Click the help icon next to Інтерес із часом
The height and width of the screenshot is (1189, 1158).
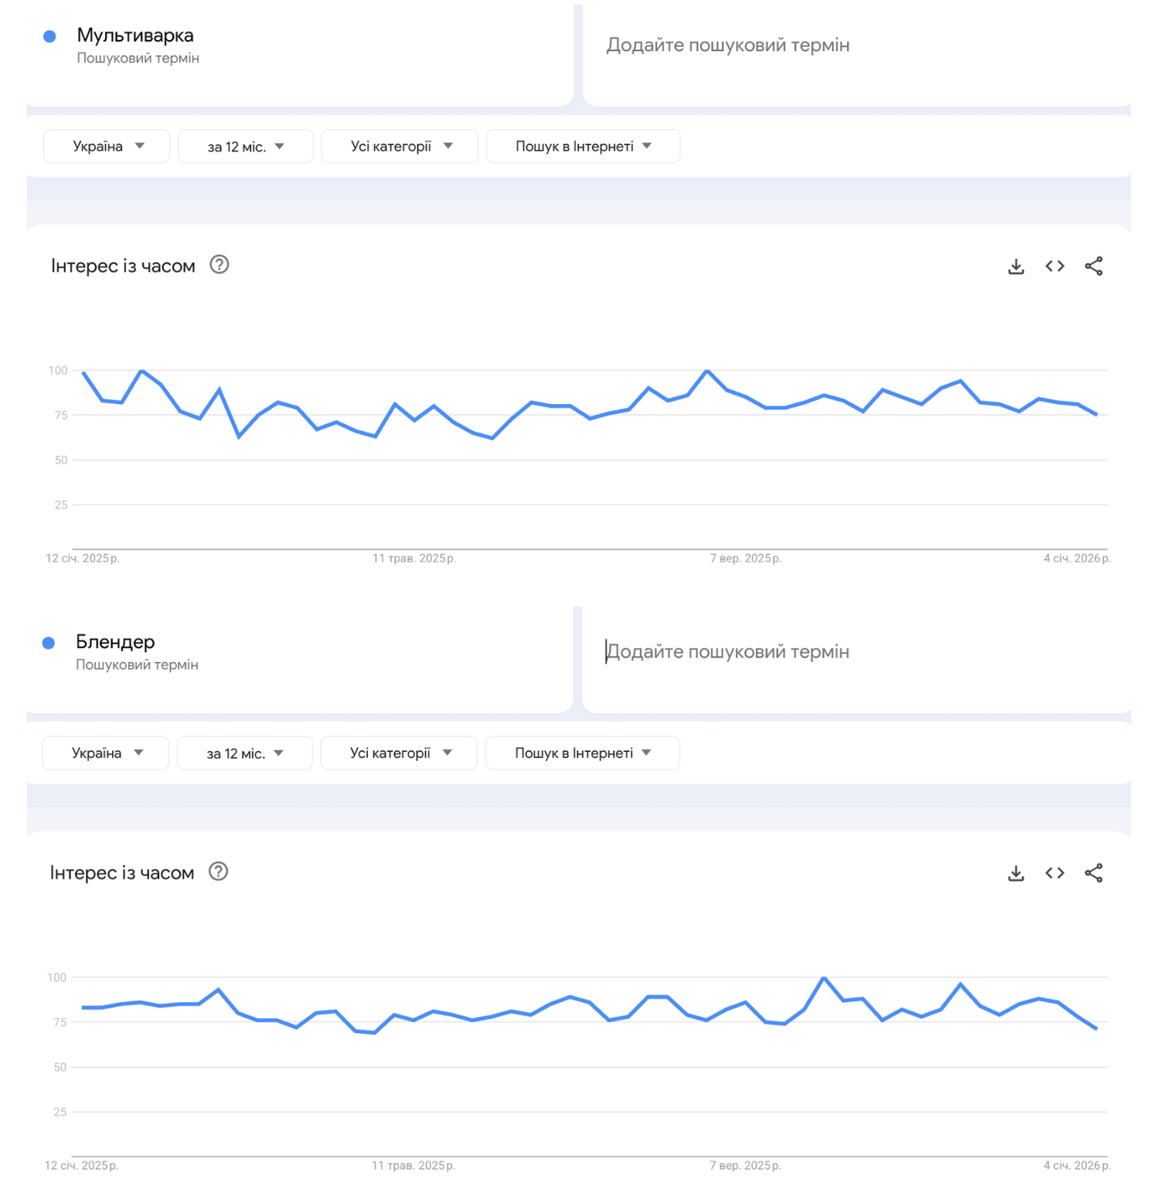pos(219,265)
